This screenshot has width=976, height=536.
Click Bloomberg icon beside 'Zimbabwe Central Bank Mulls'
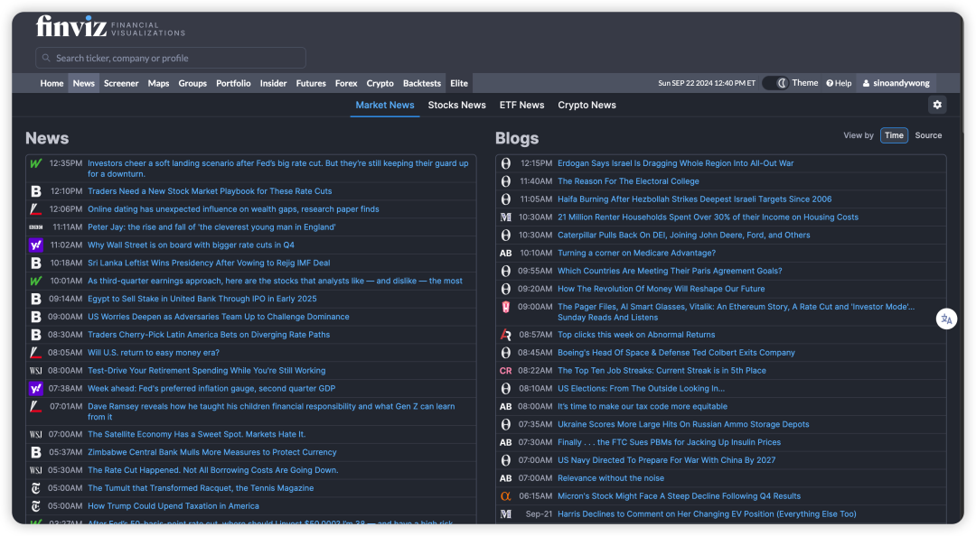pos(36,452)
